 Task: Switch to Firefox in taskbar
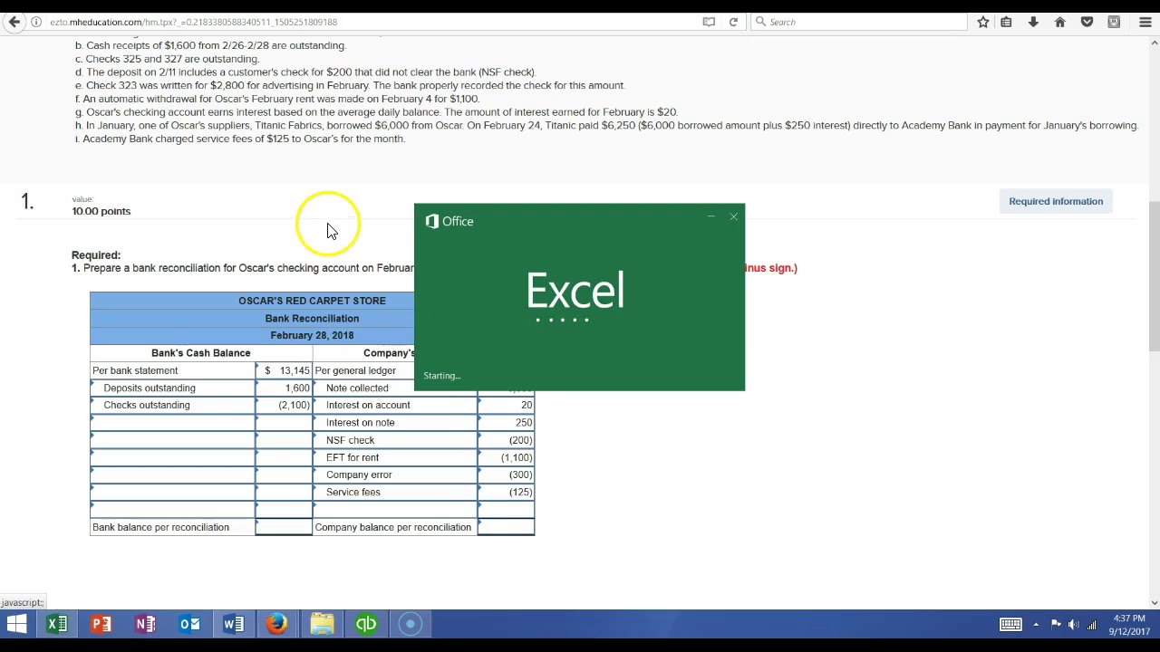pyautogui.click(x=277, y=624)
